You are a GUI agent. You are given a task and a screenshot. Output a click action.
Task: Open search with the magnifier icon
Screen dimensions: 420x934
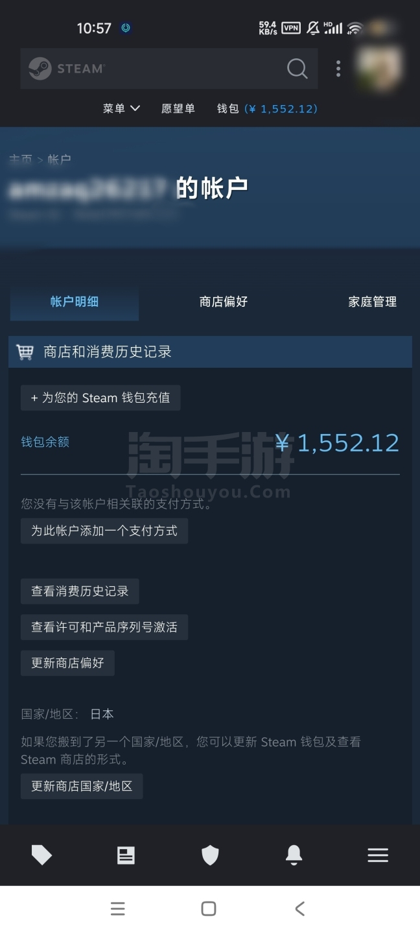coord(297,68)
